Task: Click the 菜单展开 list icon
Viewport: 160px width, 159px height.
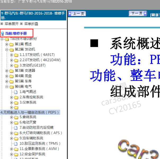Action: [x=2, y=24]
